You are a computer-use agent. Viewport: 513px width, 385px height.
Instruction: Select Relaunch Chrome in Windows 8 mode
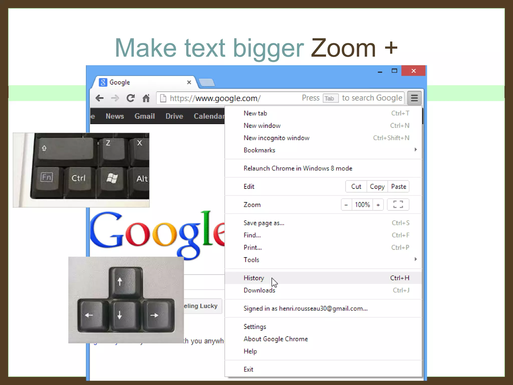point(323,168)
